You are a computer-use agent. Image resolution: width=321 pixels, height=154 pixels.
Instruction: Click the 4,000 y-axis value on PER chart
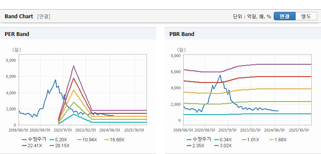pos(11,93)
